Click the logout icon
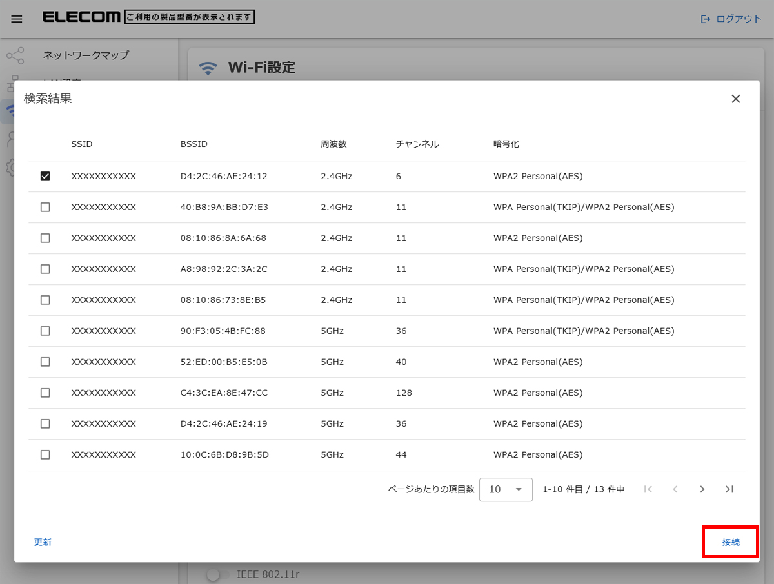774x584 pixels. 706,19
